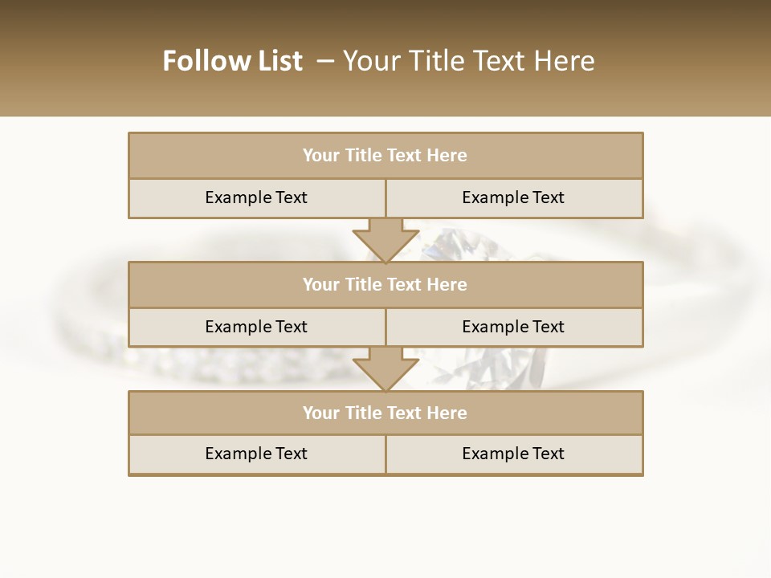The image size is (771, 578).
Task: Click the dash in the slide title
Action: [x=324, y=61]
